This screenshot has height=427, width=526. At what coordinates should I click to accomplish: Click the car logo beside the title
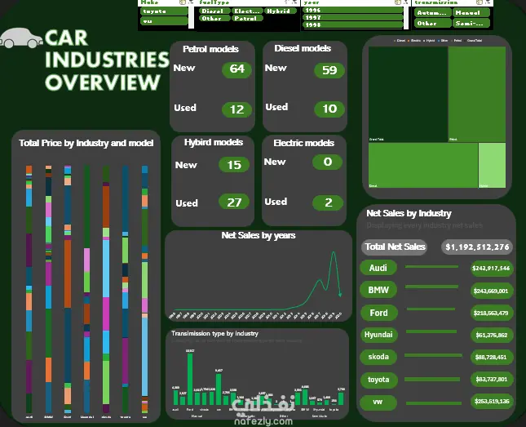pos(21,38)
